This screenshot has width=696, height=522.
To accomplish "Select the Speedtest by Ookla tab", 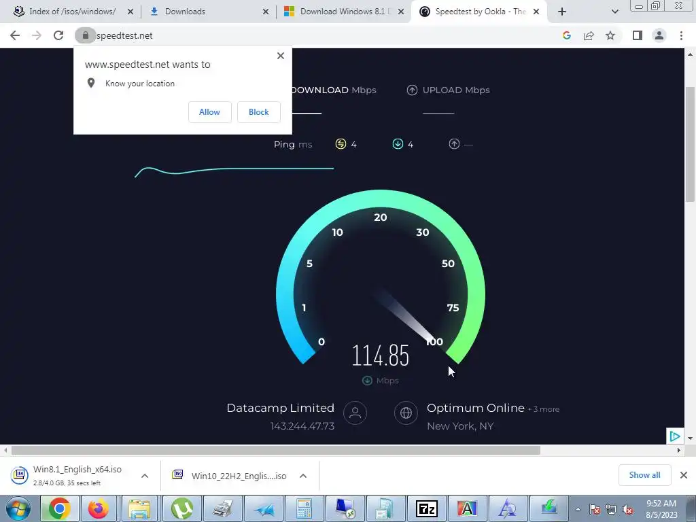I will pos(479,12).
